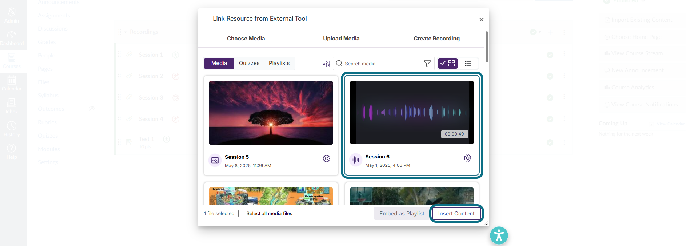
Task: Open Calendar in the sidebar
Action: tap(12, 84)
